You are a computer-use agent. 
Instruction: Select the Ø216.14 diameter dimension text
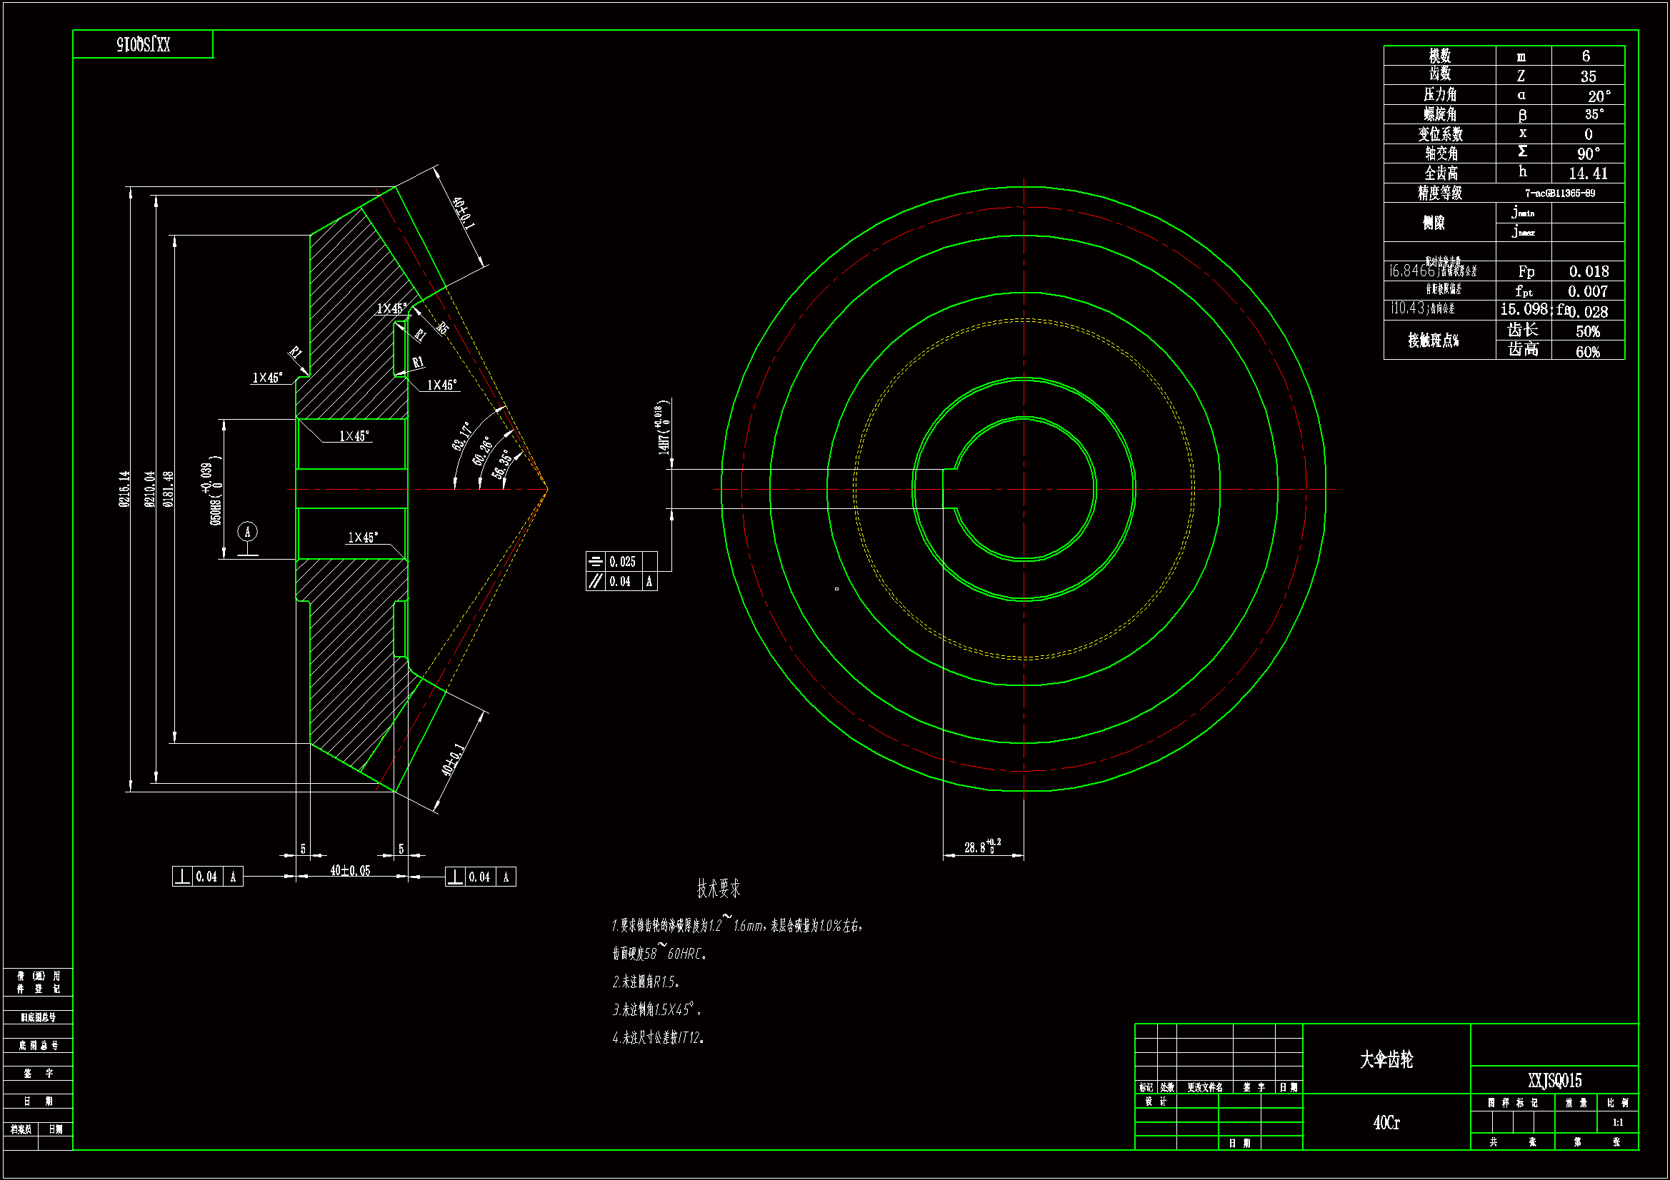(125, 488)
